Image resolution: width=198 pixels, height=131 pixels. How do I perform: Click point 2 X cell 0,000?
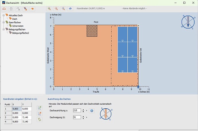[17, 113]
